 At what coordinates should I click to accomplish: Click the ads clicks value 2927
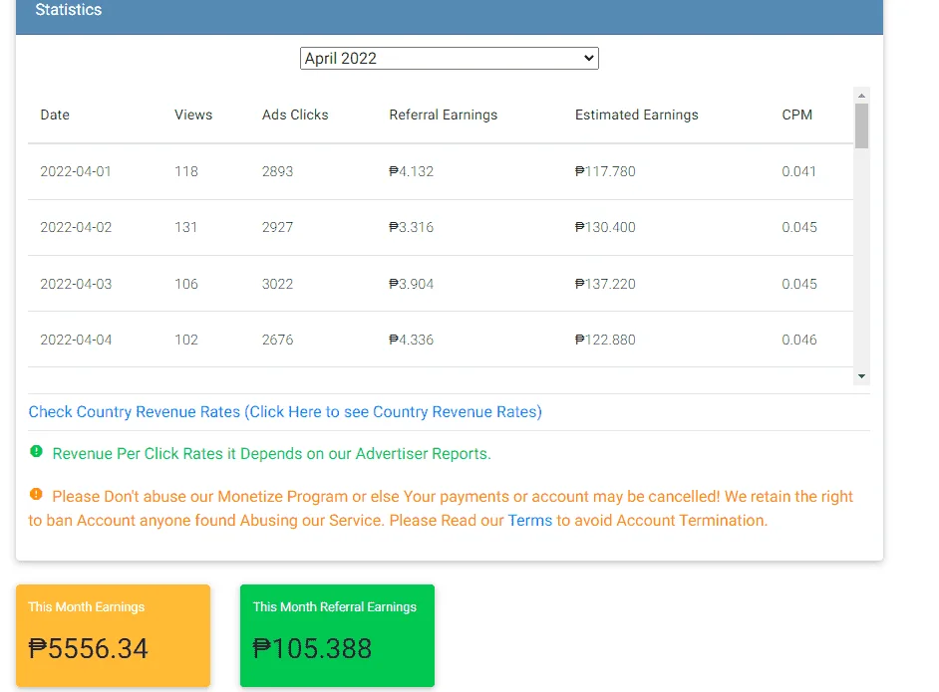point(277,227)
